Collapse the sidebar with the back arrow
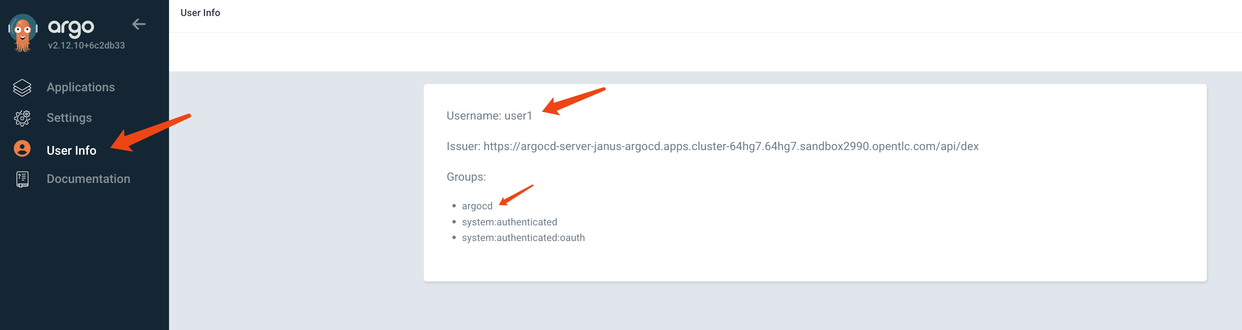The width and height of the screenshot is (1242, 330). point(139,24)
